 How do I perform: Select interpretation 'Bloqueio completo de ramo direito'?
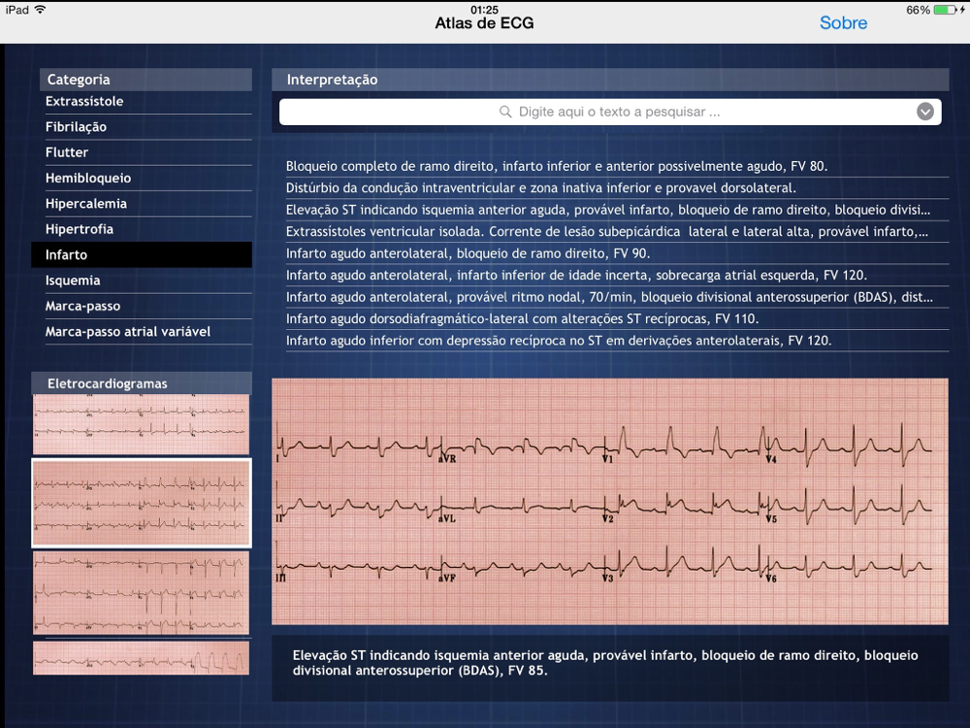pyautogui.click(x=557, y=166)
